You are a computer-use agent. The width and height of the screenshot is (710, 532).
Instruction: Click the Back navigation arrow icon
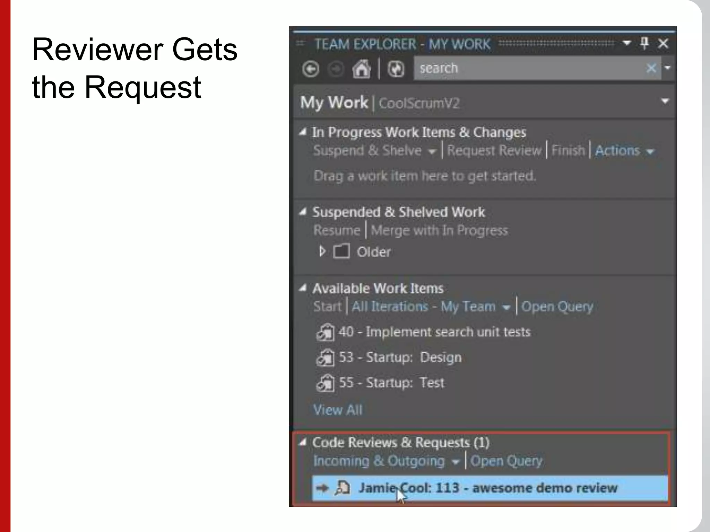(x=310, y=69)
